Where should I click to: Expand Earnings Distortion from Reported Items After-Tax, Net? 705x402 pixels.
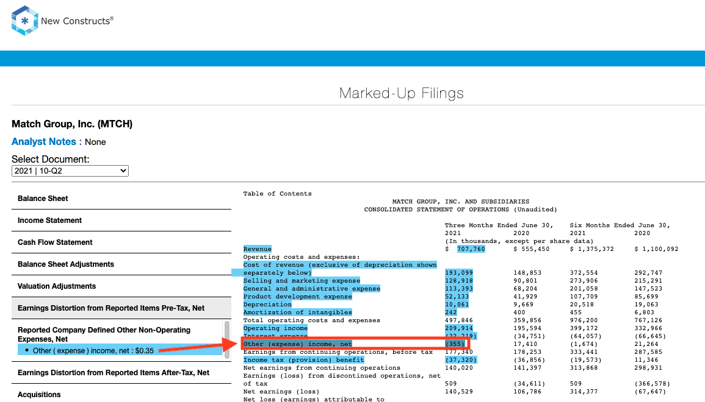click(121, 373)
